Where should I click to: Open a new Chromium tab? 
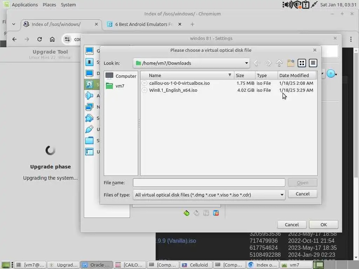tap(192, 24)
